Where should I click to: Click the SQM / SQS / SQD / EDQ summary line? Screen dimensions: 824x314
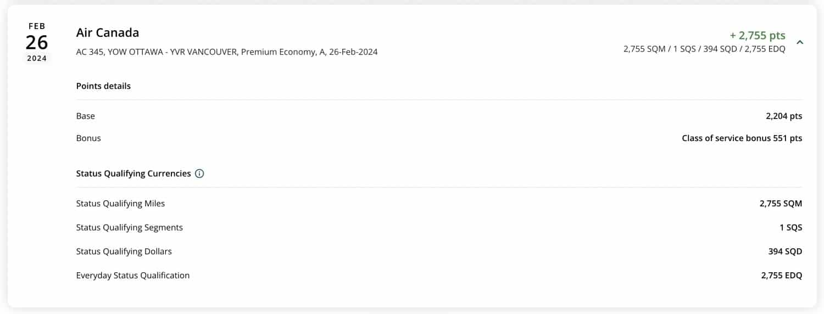coord(704,49)
